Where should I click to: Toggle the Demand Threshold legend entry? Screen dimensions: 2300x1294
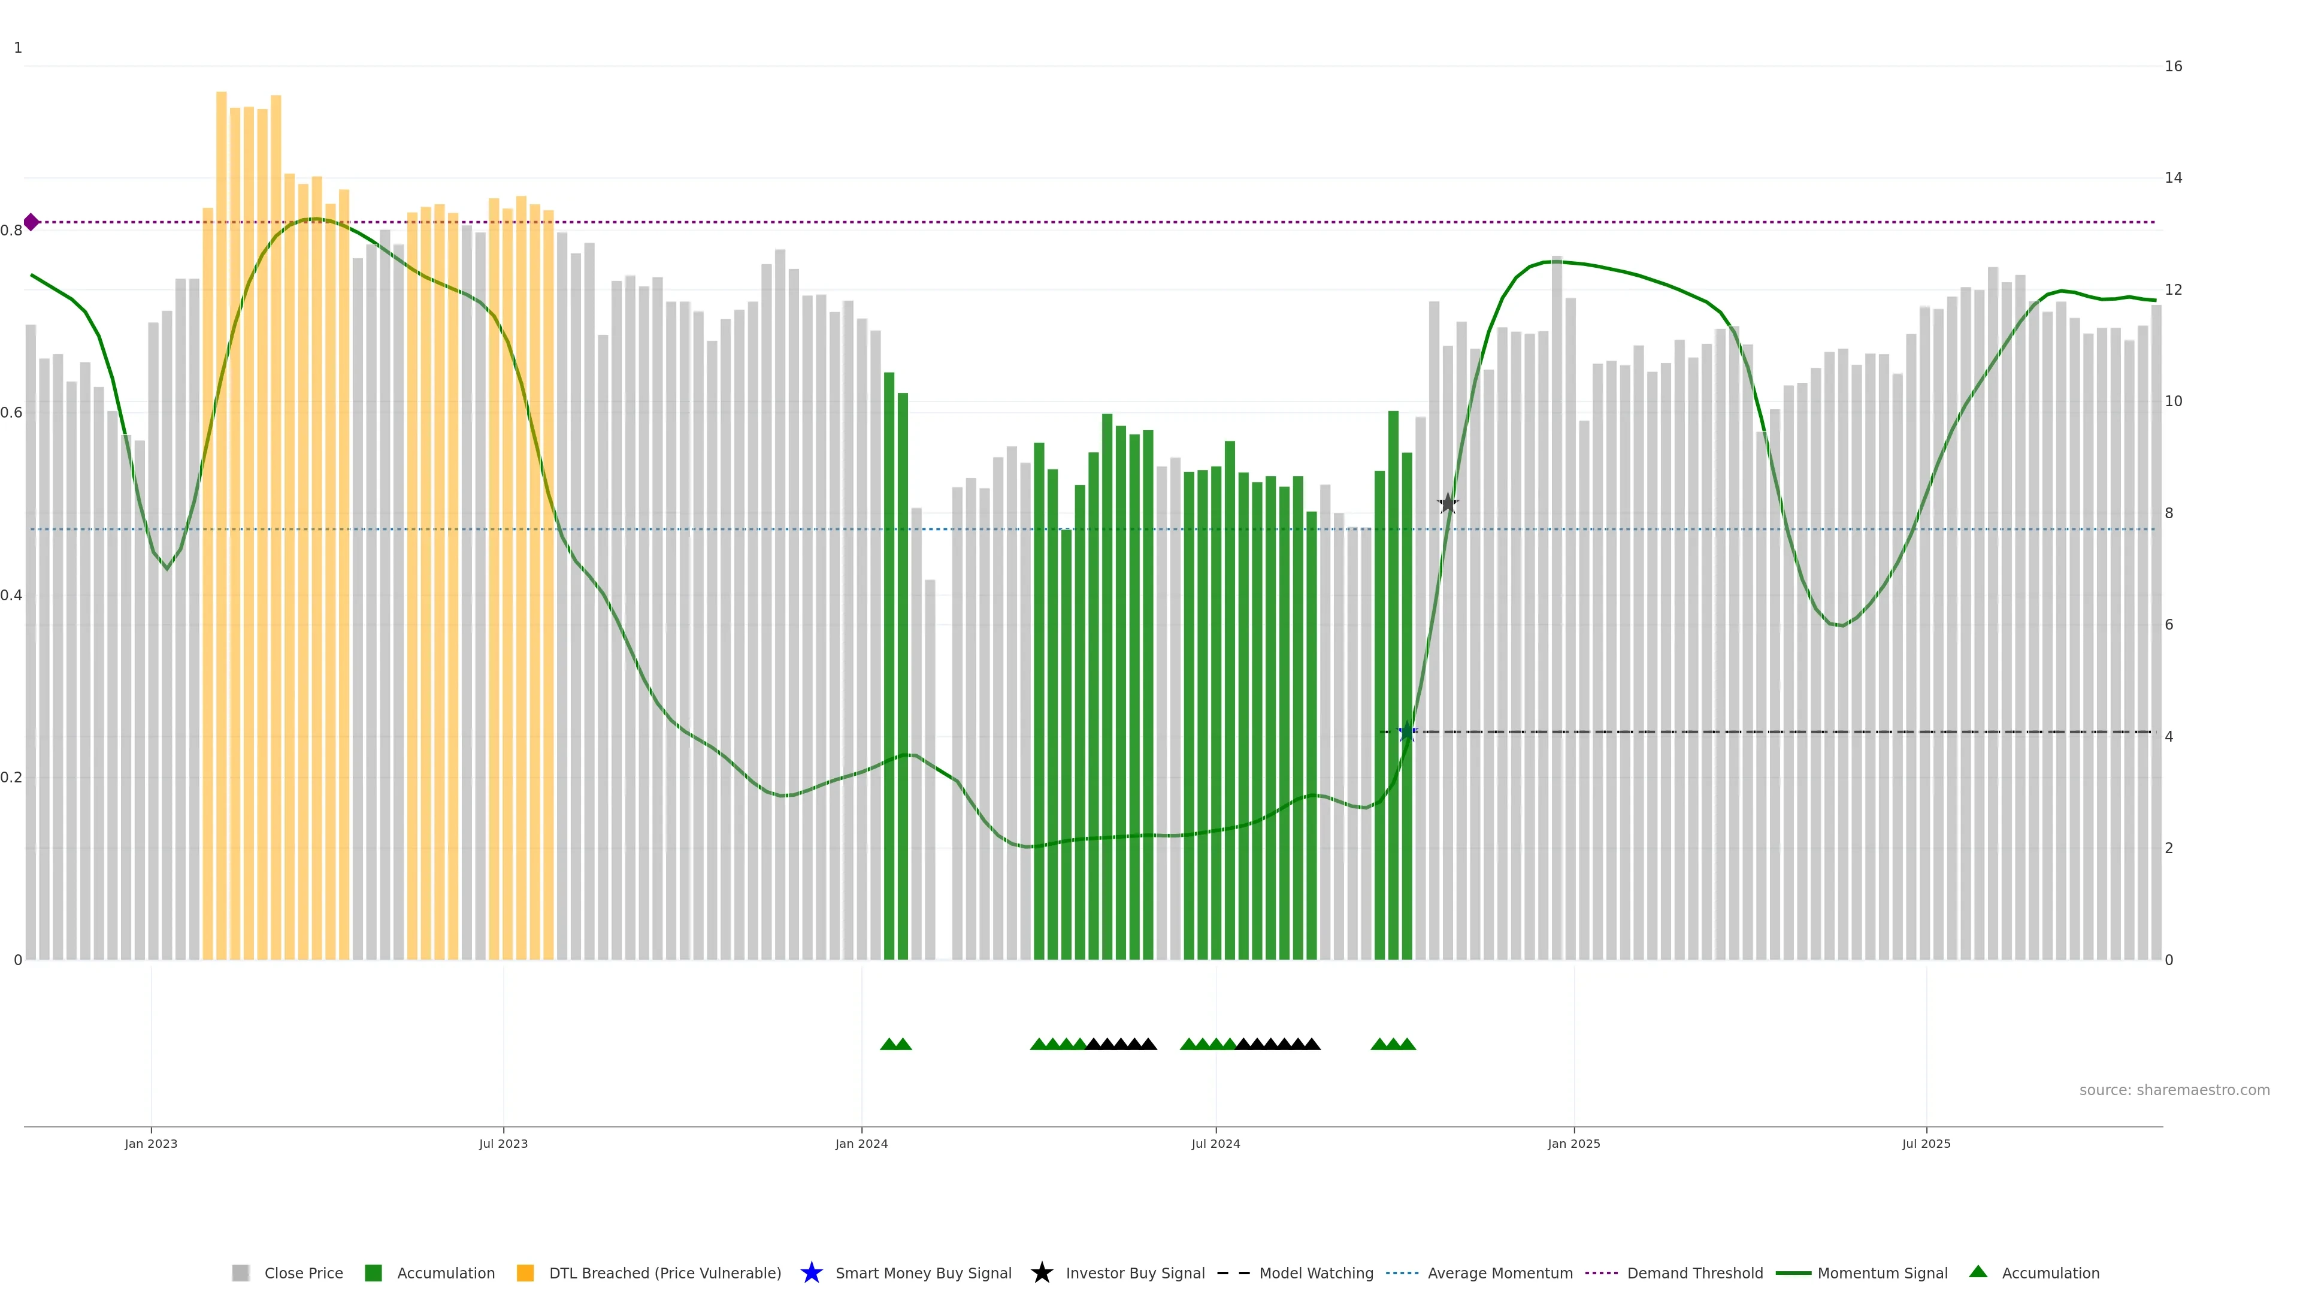click(x=1694, y=1272)
